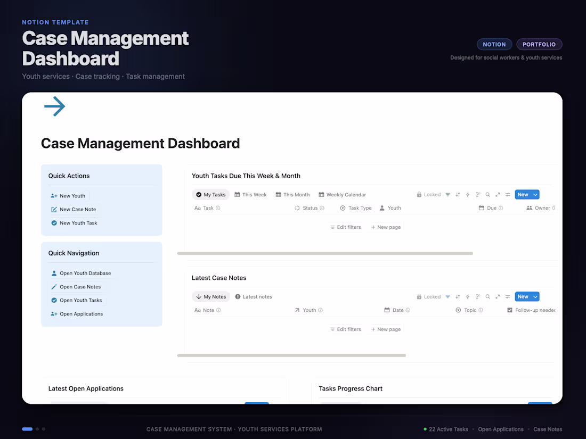Open Case Notes navigation link

(76, 287)
